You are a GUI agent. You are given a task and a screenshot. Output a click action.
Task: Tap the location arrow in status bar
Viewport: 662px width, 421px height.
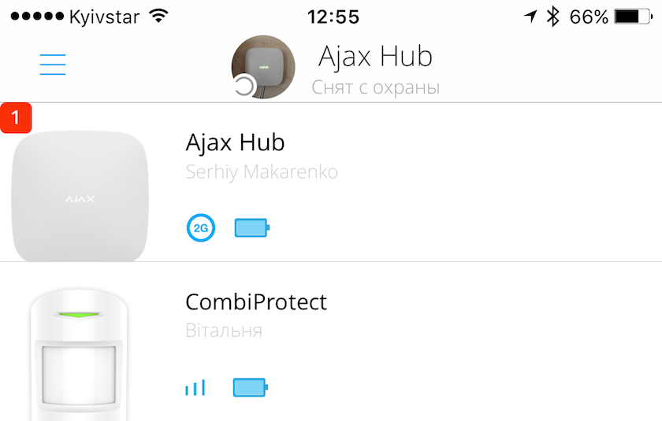click(x=530, y=17)
